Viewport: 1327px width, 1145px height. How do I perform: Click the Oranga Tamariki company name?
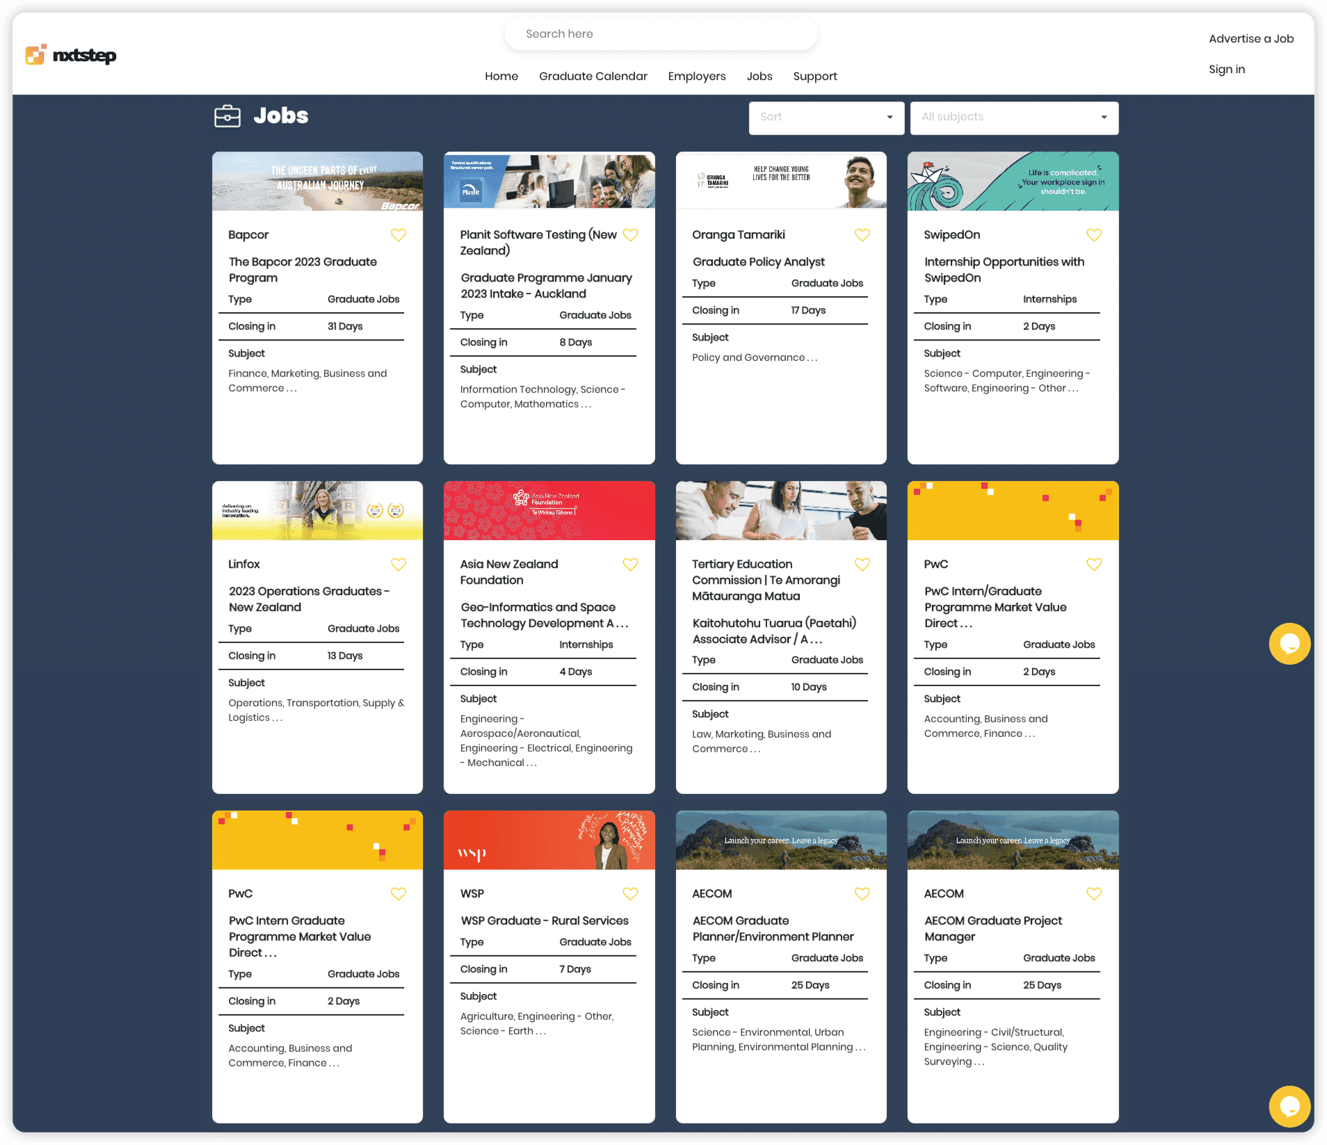point(739,235)
